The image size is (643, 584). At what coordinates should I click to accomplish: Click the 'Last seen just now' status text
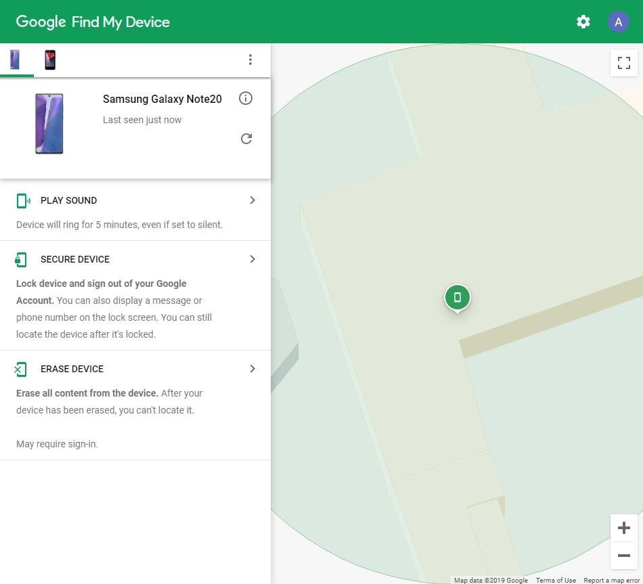click(142, 120)
